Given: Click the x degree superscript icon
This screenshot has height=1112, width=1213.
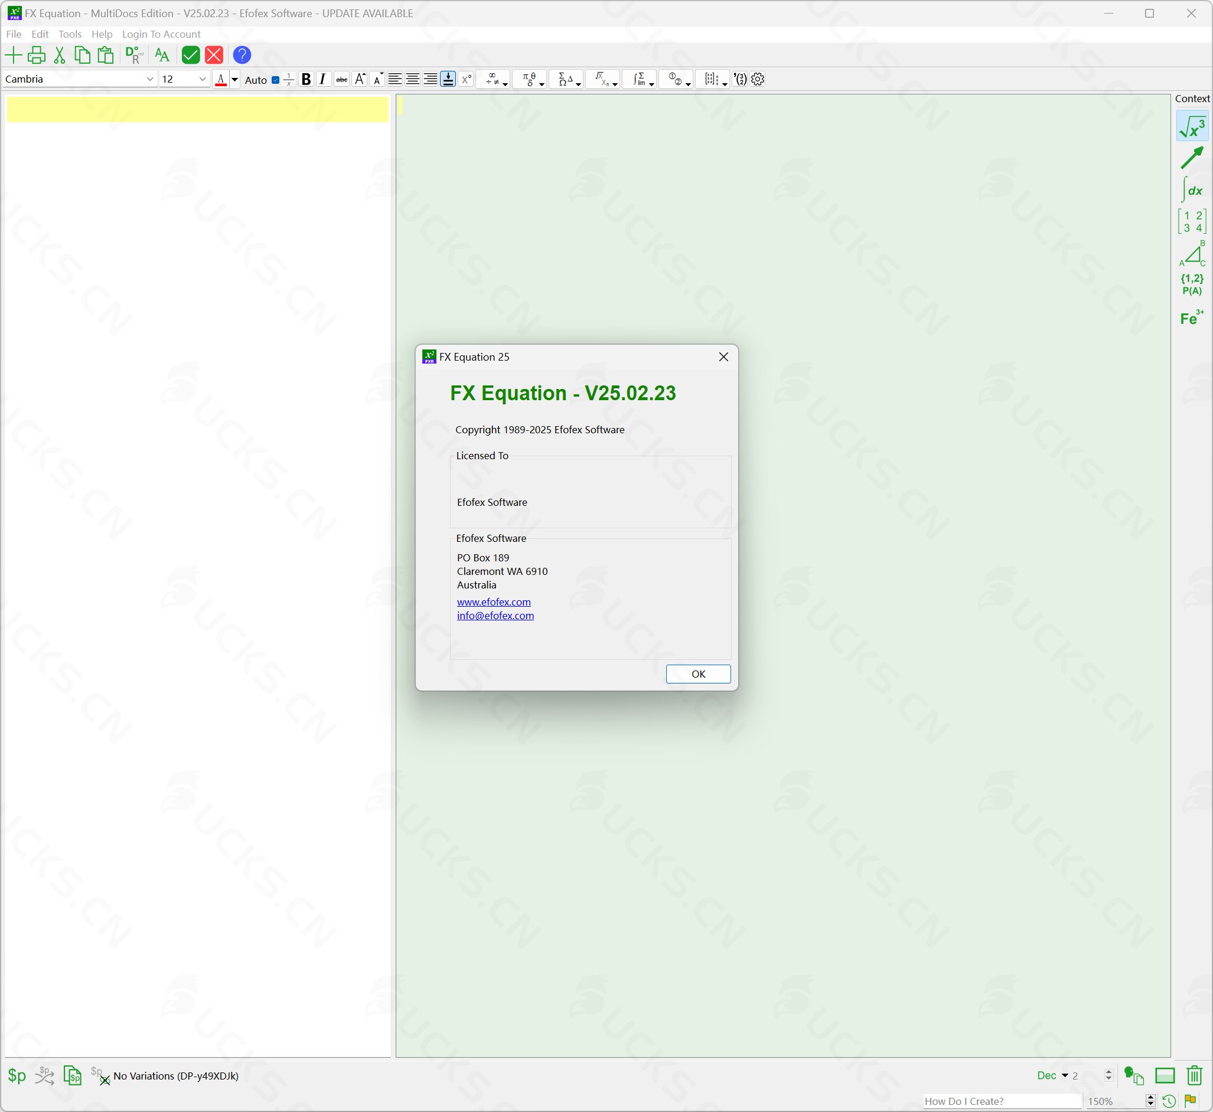Looking at the screenshot, I should click(466, 80).
